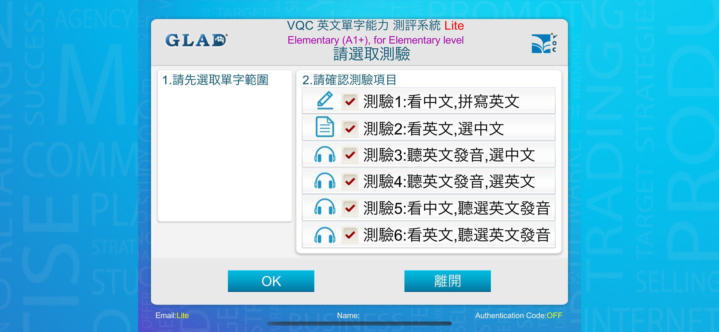Select the 測驗6:看英文,聽選英文發音 label
719x332 pixels.
(457, 235)
